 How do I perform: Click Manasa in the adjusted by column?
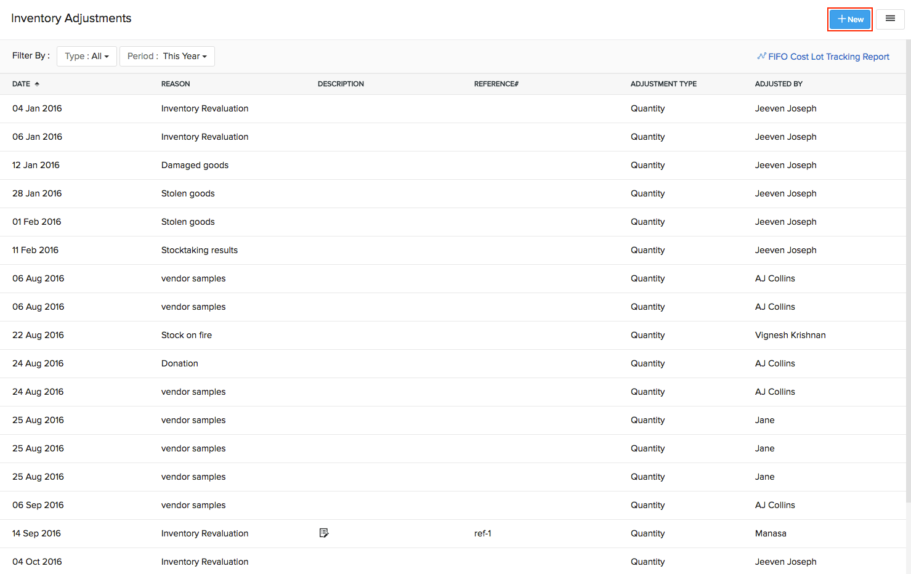pyautogui.click(x=771, y=533)
